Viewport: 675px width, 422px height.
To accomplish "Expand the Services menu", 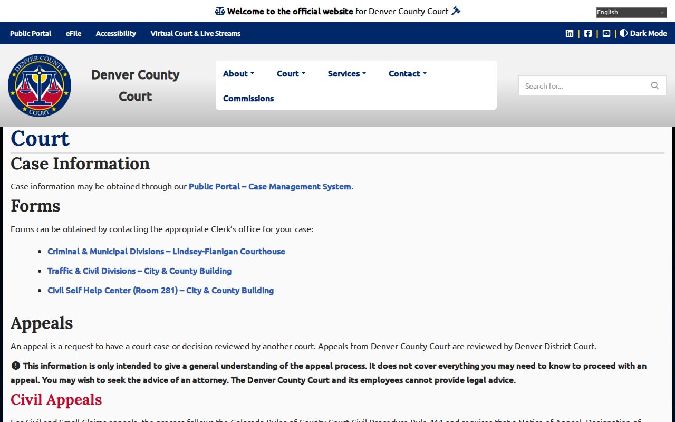I will click(347, 73).
